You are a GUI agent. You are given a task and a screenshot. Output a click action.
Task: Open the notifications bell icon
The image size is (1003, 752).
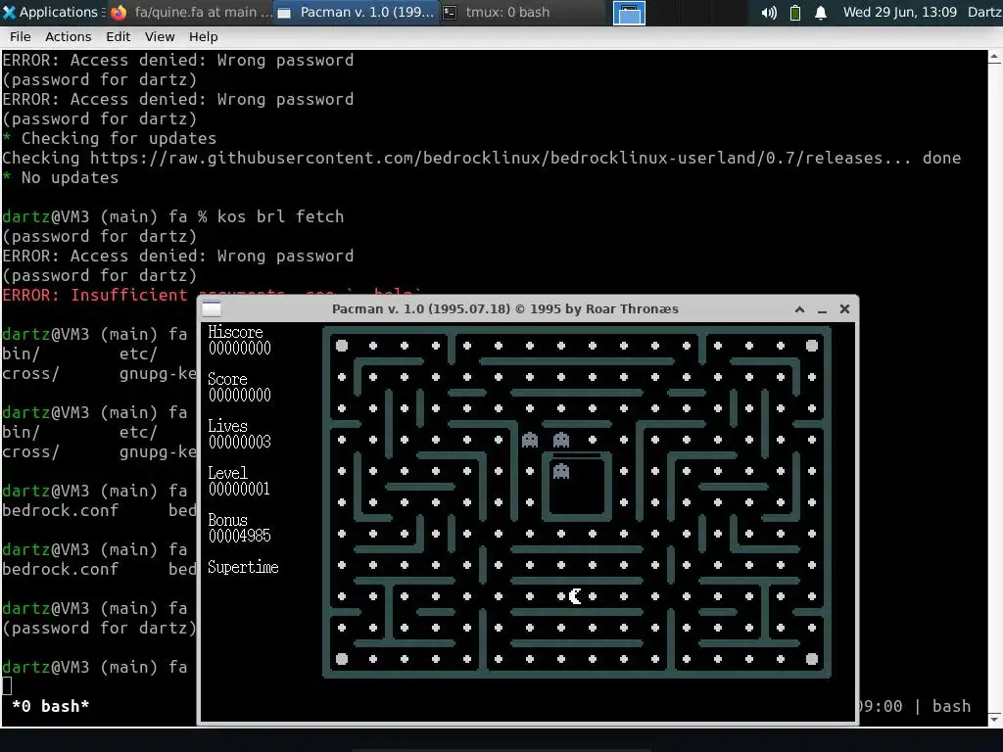[821, 13]
